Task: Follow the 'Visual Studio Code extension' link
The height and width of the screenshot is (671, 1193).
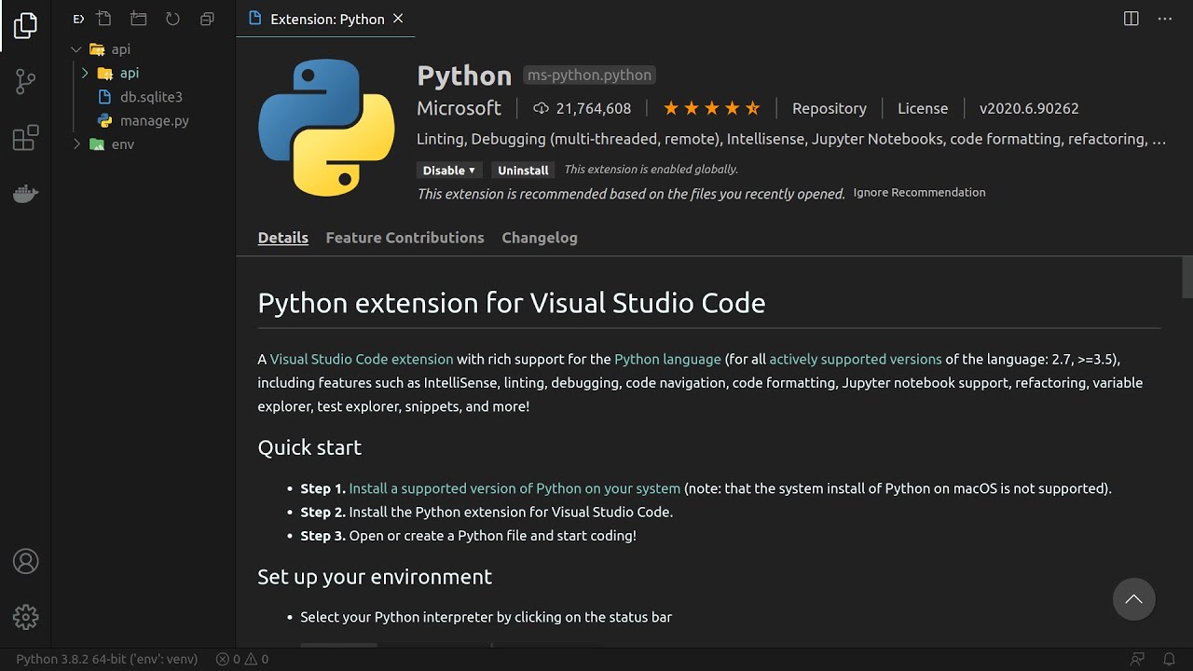Action: tap(362, 359)
